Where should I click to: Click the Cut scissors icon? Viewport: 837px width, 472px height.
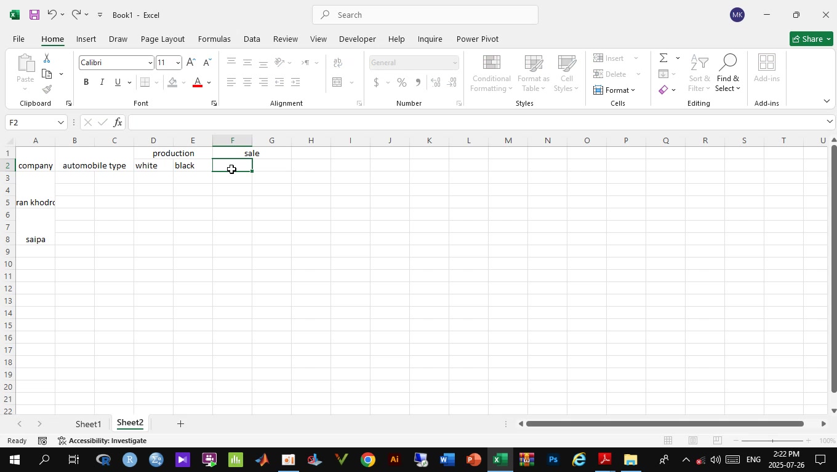click(x=47, y=58)
